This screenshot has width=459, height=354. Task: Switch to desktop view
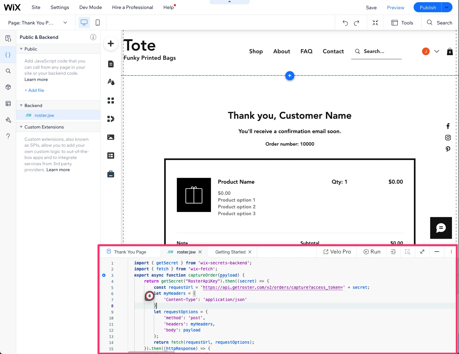tap(84, 23)
